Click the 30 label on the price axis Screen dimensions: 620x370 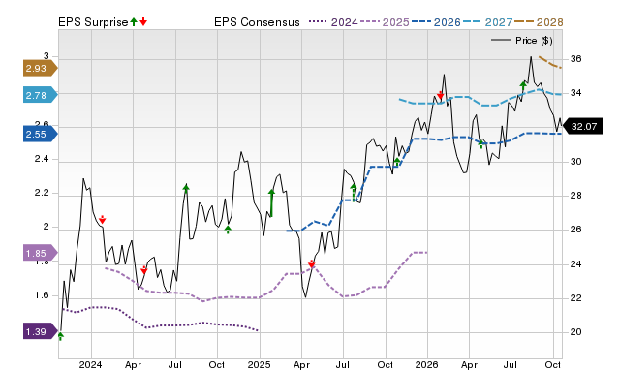click(575, 162)
